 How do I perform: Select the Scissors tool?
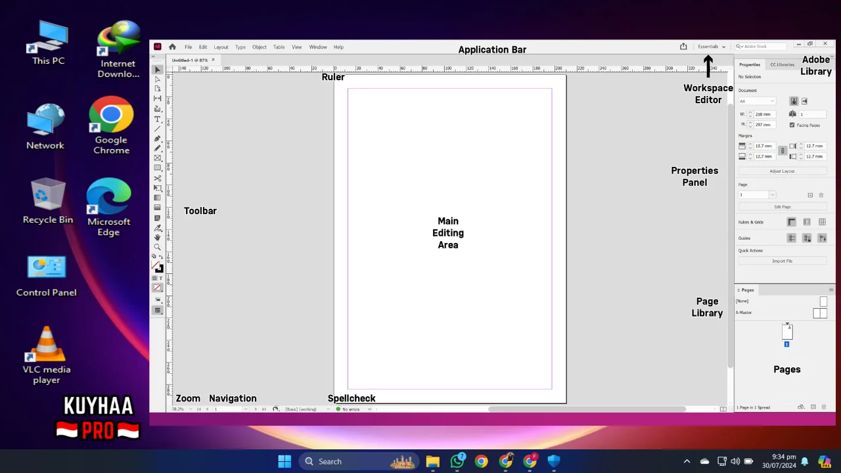pyautogui.click(x=158, y=178)
